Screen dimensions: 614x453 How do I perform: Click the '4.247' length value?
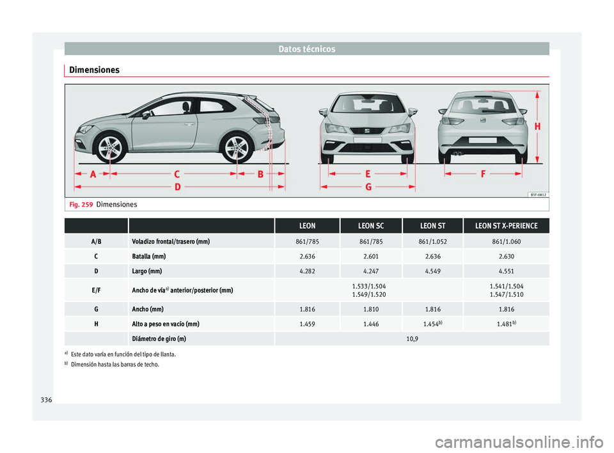[x=371, y=271]
